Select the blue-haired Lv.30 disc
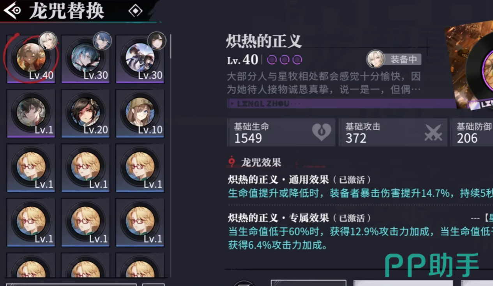 click(86, 59)
